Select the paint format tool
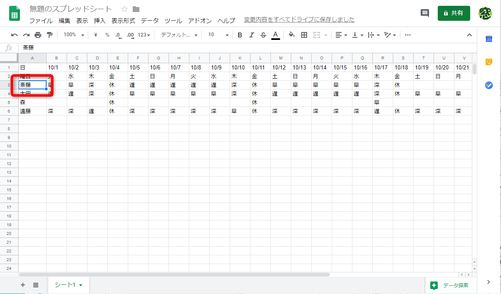Image resolution: width=501 pixels, height=294 pixels. pos(49,35)
